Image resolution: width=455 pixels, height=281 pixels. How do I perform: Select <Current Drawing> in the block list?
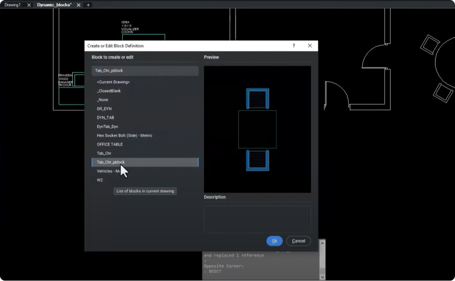coord(113,82)
